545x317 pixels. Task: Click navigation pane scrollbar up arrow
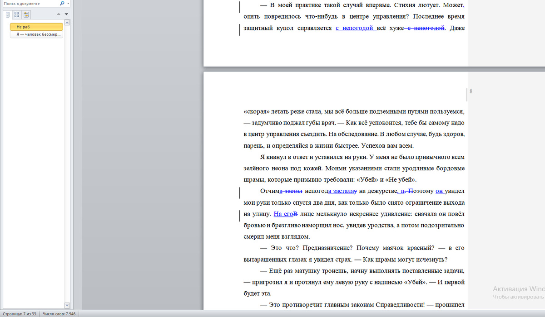[x=67, y=22]
